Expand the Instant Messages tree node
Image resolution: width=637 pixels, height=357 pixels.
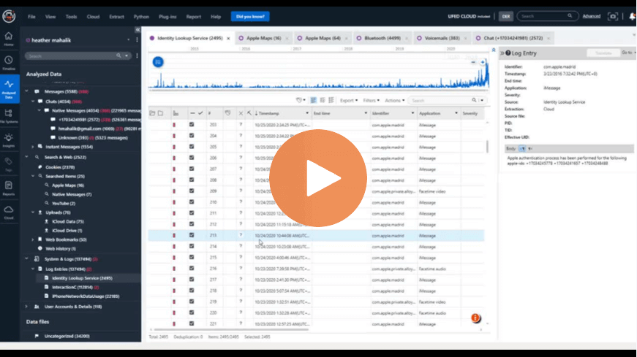(x=33, y=147)
